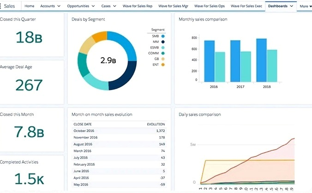Image resolution: width=312 pixels, height=193 pixels.
Task: Click the Deals by Segment title
Action: click(x=88, y=19)
